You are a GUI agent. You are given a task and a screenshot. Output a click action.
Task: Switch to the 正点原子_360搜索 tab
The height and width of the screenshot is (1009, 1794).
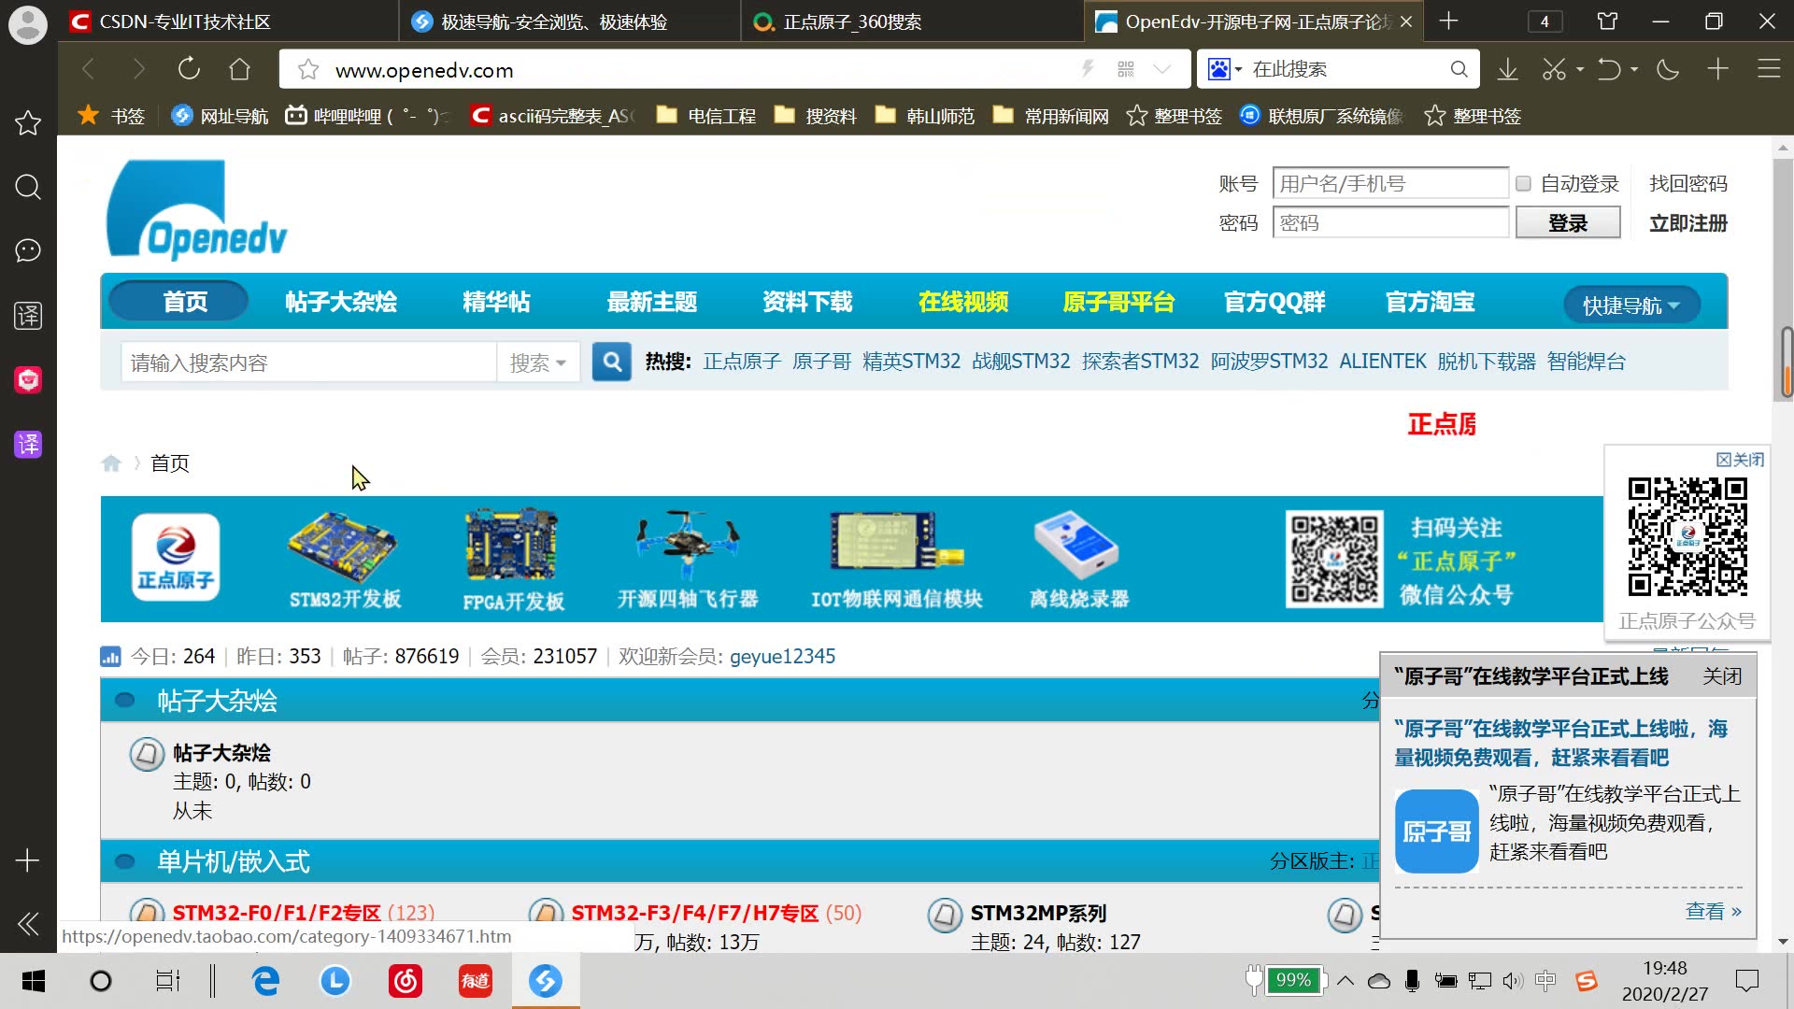912,21
